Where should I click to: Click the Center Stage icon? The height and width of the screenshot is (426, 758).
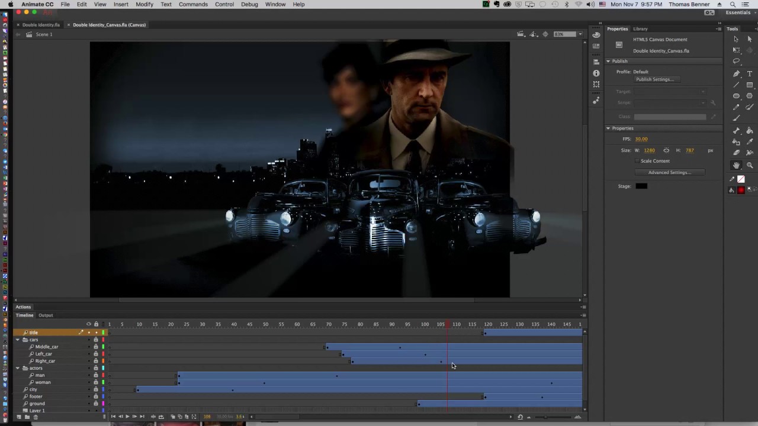(545, 34)
